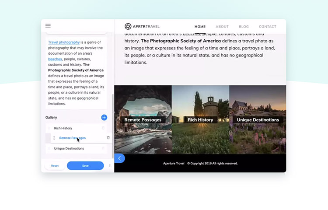This screenshot has width=328, height=210.
Task: Follow the Travel photography link
Action: 64,42
